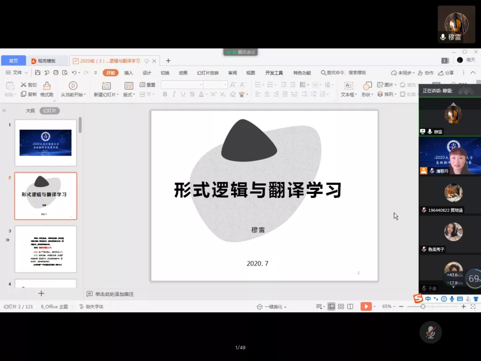Click the Share (分享) button
The image size is (481, 361).
click(446, 73)
